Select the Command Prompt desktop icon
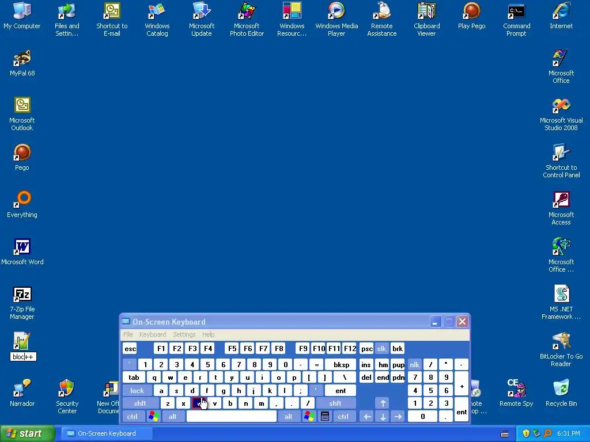The image size is (590, 442). coord(517,19)
